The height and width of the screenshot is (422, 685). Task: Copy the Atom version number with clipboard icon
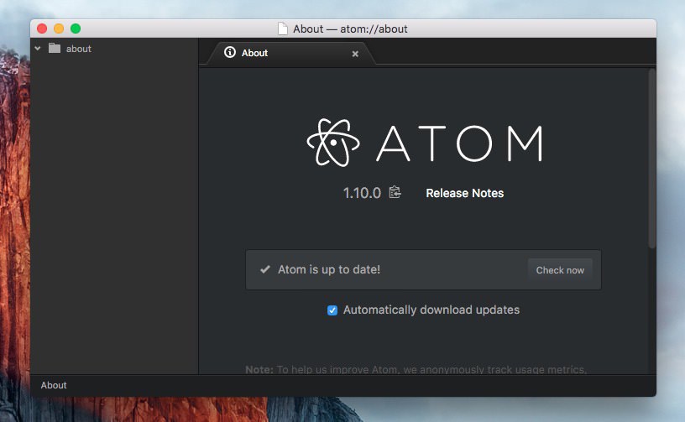click(395, 192)
